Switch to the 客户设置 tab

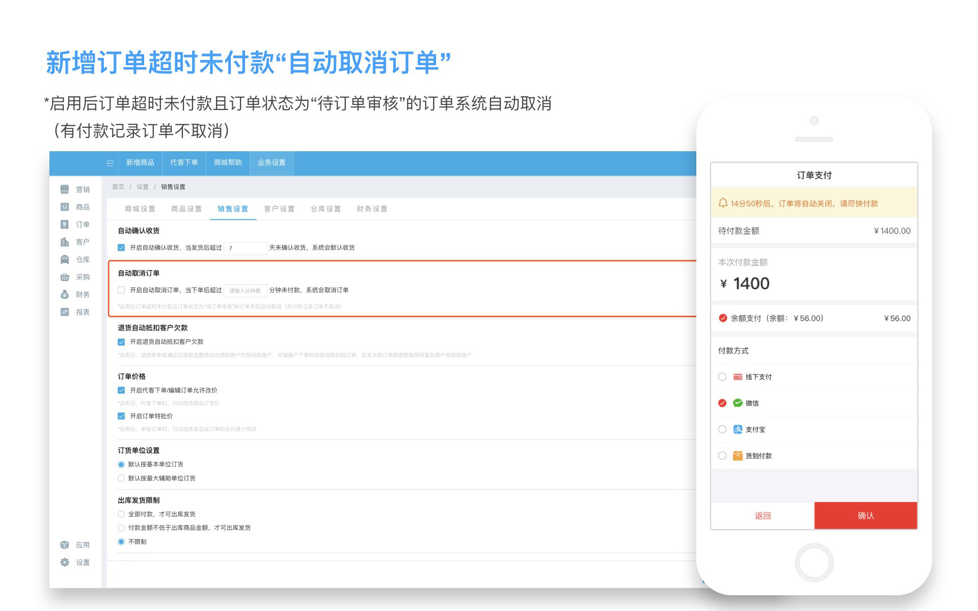pos(279,209)
